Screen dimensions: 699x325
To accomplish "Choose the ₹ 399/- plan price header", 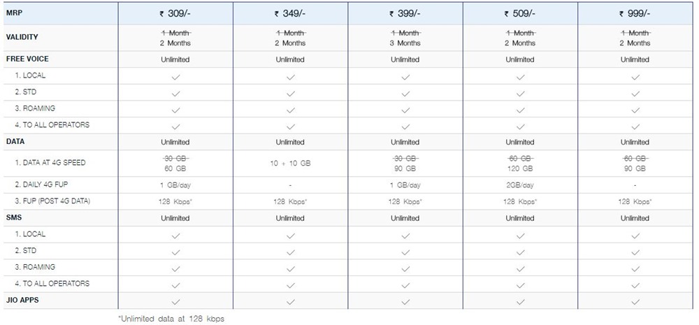I will pyautogui.click(x=405, y=13).
